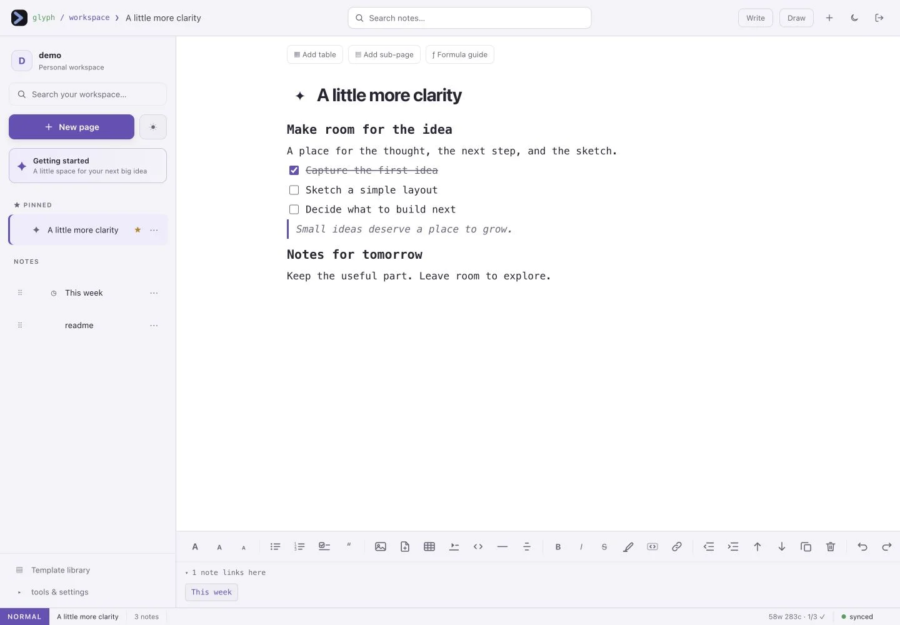
Task: Duplicate the block with the copy icon
Action: pos(806,547)
